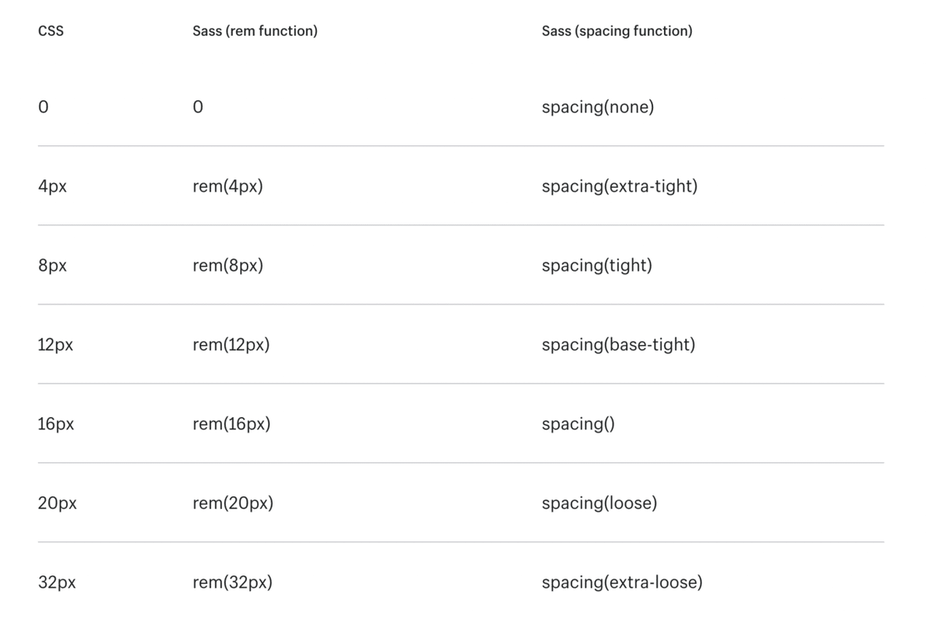
Task: Select the spacing(none) cell
Action: point(598,107)
